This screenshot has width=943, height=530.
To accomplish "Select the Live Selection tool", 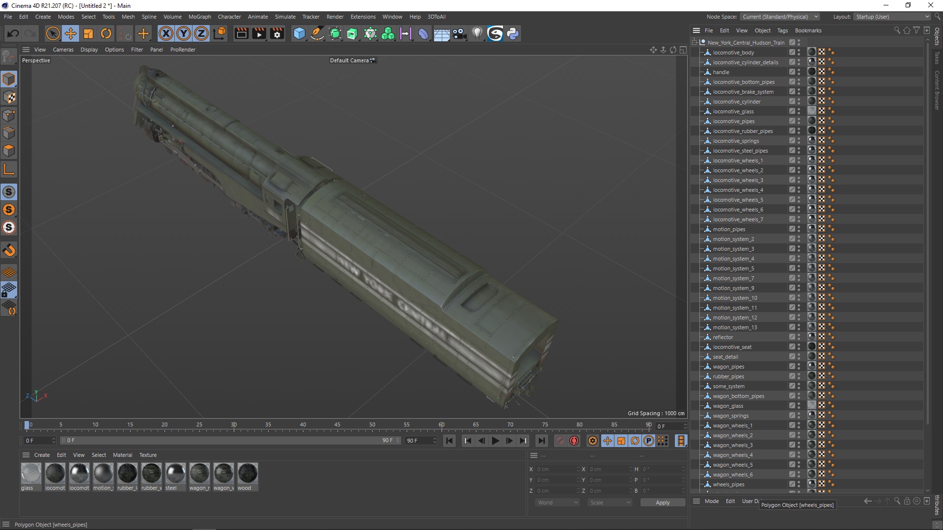I will [x=53, y=33].
